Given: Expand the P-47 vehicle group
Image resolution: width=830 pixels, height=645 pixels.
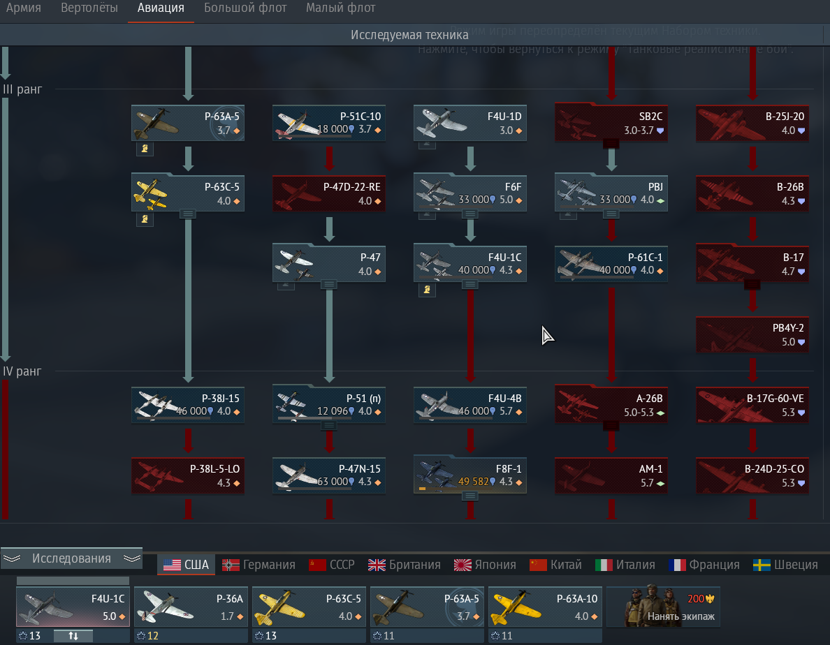Looking at the screenshot, I should tap(329, 284).
